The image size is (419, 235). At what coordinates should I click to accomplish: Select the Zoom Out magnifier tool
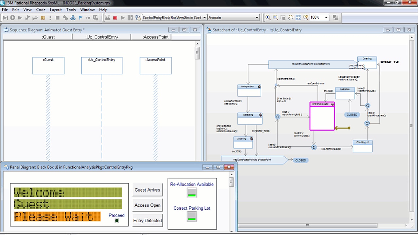tap(276, 18)
